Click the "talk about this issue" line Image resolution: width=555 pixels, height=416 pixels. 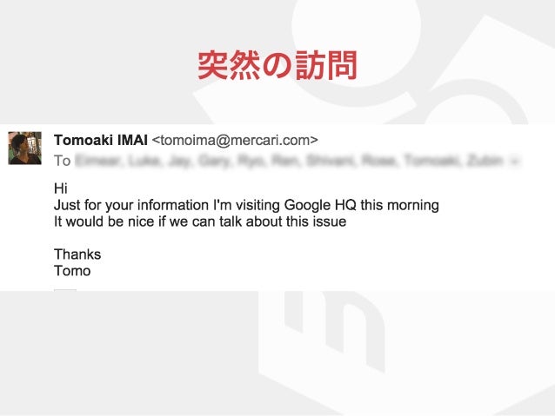click(200, 221)
